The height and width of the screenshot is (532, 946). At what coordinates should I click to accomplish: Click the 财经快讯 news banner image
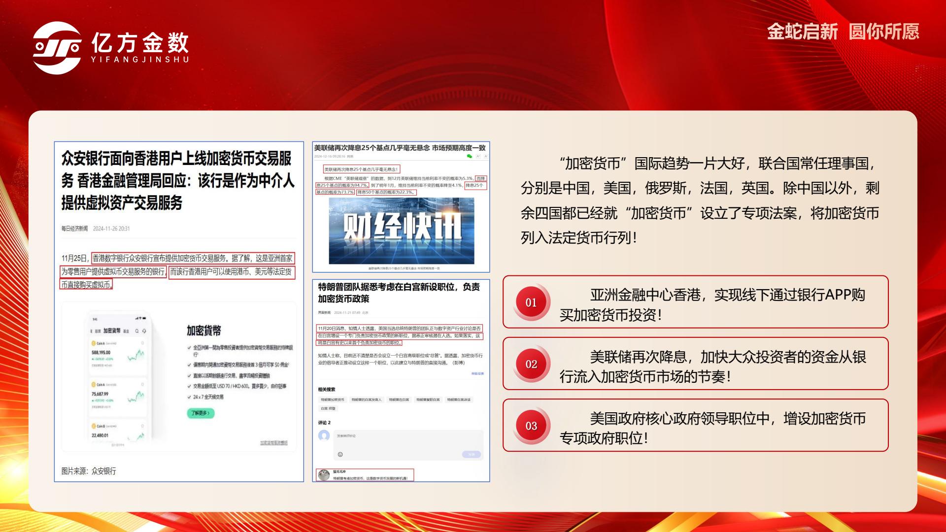pos(402,231)
